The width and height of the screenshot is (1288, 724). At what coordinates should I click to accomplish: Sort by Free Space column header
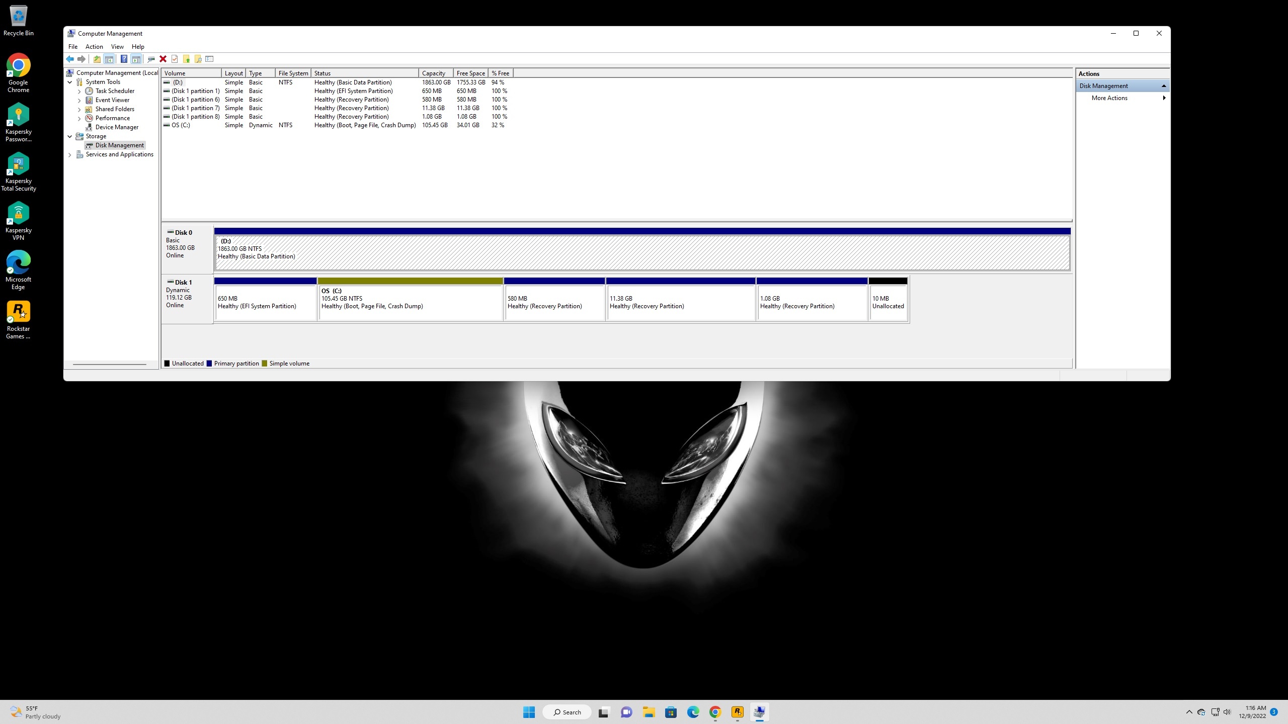471,73
